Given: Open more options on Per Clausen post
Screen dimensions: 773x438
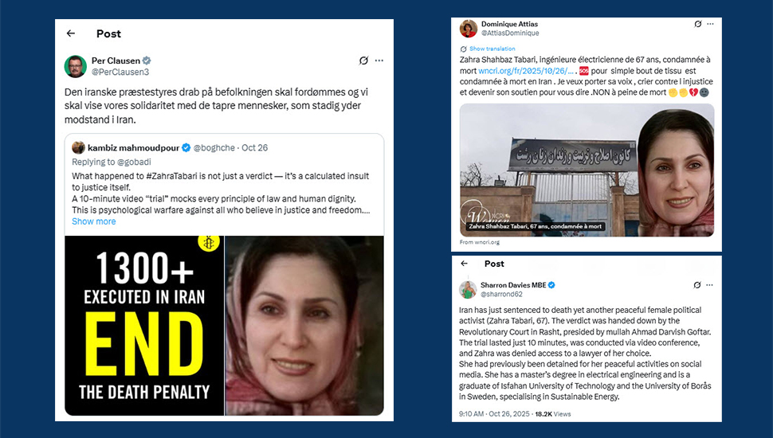Looking at the screenshot, I should click(379, 61).
